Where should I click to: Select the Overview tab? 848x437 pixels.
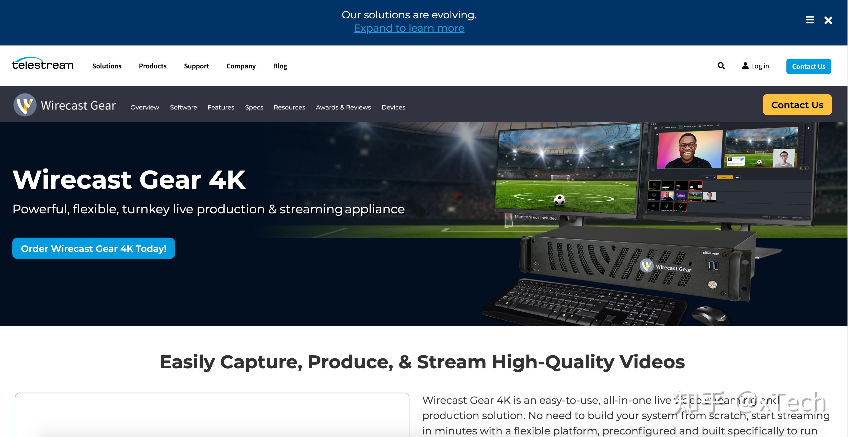click(144, 107)
